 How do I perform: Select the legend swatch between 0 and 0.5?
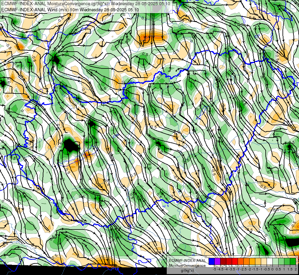tap(275, 261)
